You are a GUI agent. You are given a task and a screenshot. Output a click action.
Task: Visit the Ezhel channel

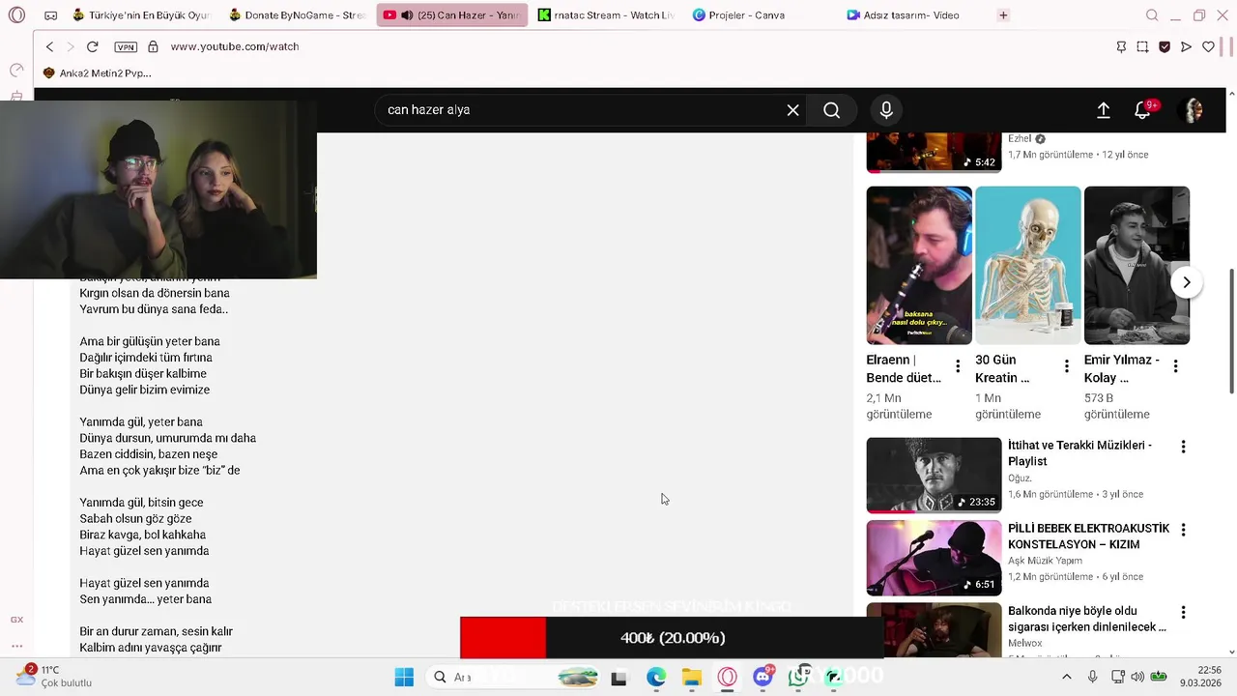pos(1020,138)
